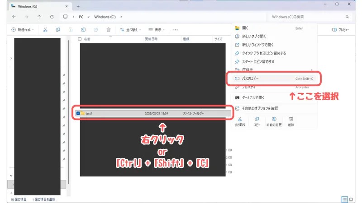Open the See more ellipsis menu
Screen dimensions: 362x203
(x=175, y=30)
